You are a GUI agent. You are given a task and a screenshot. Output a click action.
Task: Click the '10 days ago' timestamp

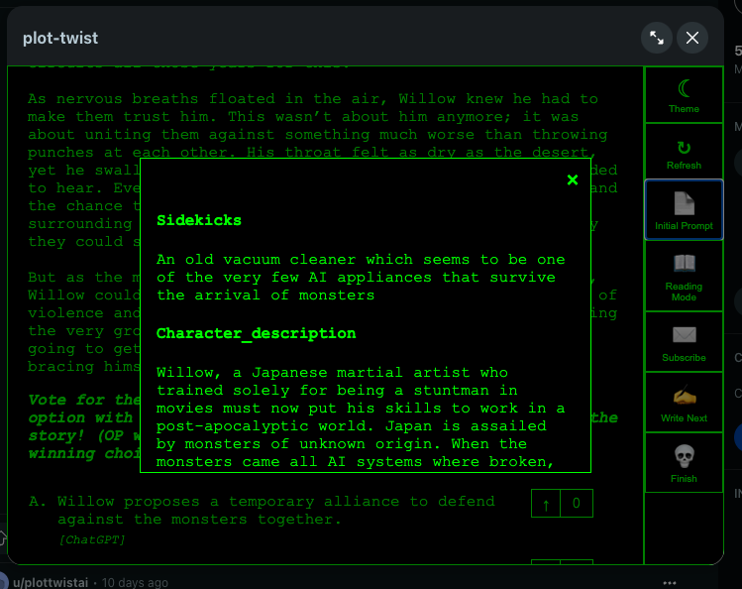coord(135,582)
